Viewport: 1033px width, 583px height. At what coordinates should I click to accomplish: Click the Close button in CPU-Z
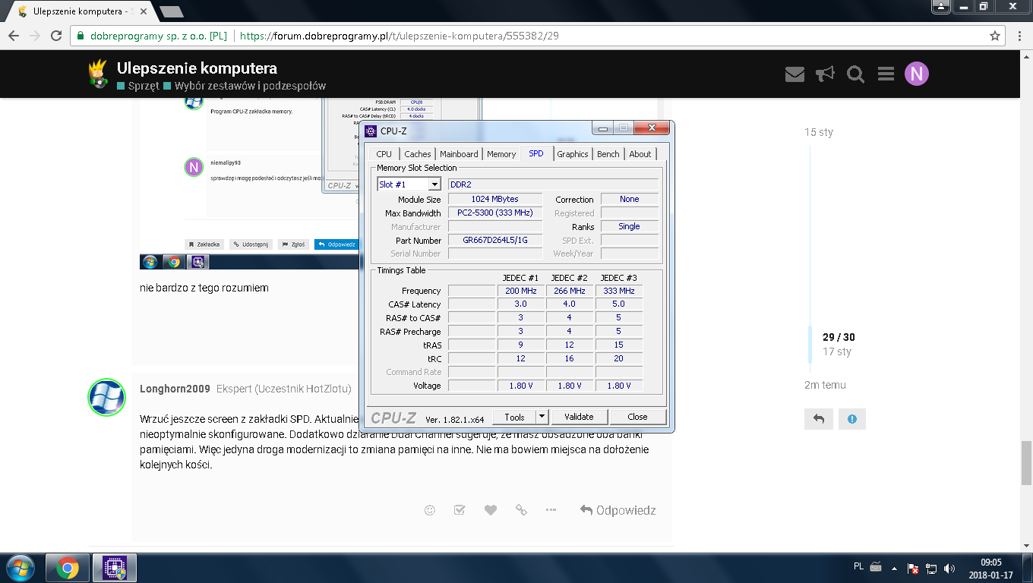click(x=638, y=417)
